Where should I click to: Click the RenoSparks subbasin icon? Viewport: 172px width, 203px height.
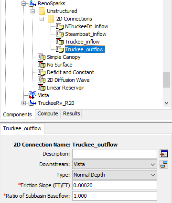[32, 3]
